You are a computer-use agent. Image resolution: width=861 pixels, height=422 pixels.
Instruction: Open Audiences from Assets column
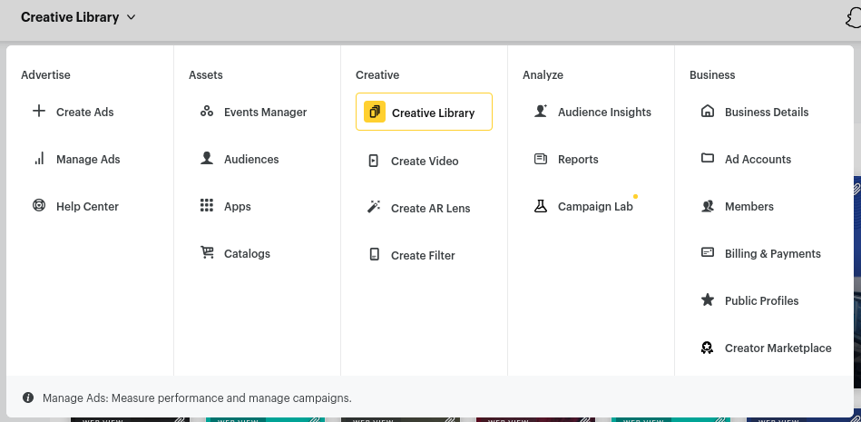[x=251, y=160]
